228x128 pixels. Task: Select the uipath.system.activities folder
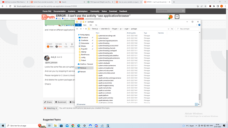point(105,98)
